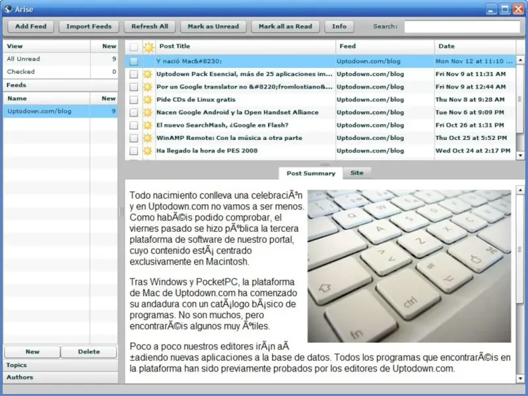Click the keyboard image in post summary
The width and height of the screenshot is (528, 396).
(409, 266)
